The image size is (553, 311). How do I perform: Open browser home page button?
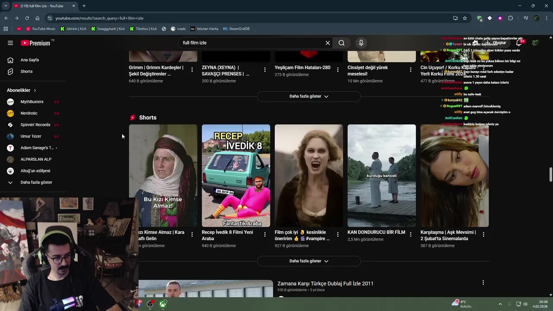(37, 18)
